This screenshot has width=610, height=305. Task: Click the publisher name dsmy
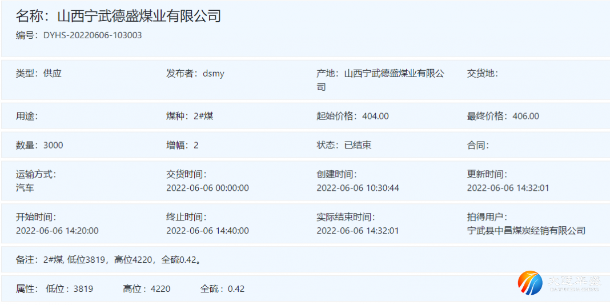tap(214, 74)
